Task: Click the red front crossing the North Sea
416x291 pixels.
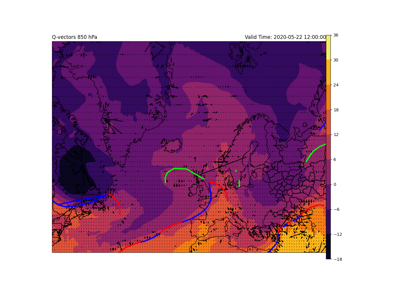Action: [x=221, y=187]
